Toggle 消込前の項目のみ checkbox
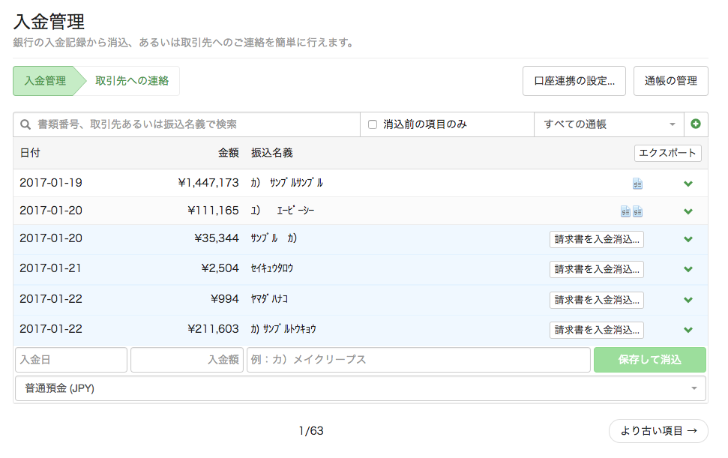The width and height of the screenshot is (728, 458). click(373, 124)
